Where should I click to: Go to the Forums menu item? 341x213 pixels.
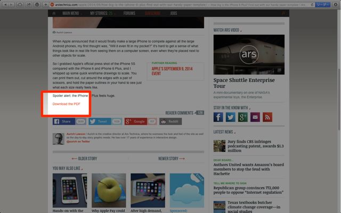129,13
